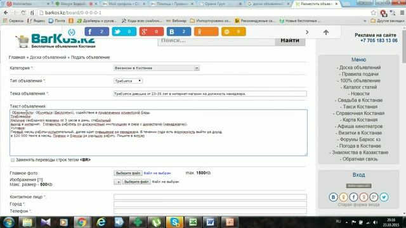The image size is (406, 228).
Task: Bookmark this page with the star icon
Action: coord(373,13)
